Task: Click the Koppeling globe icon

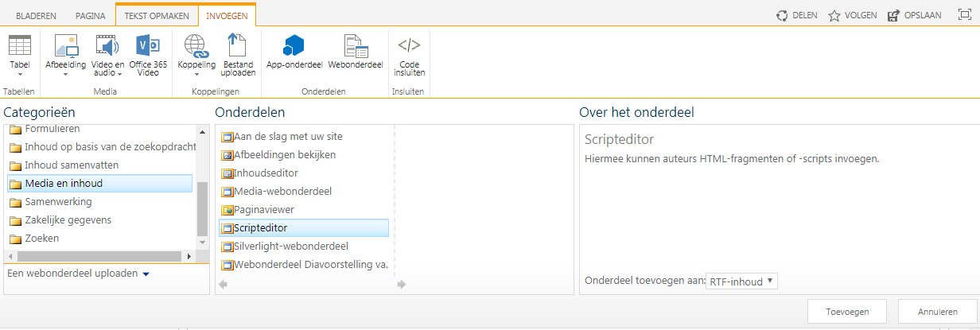Action: [x=196, y=45]
